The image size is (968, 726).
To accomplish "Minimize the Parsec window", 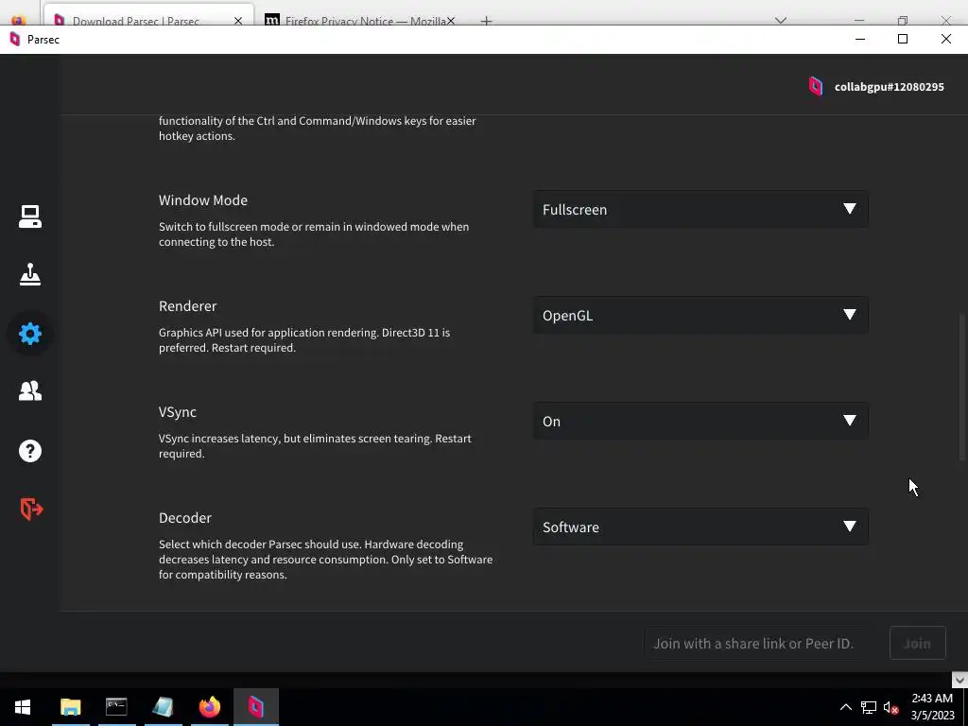I will pyautogui.click(x=860, y=39).
